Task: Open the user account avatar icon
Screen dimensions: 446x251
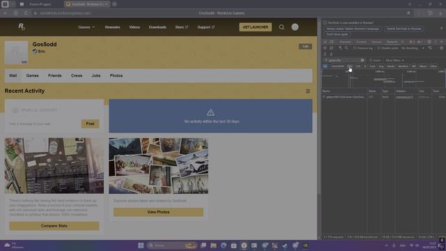Action: click(x=295, y=27)
